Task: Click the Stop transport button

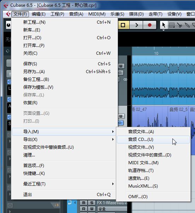Action: coord(123,25)
